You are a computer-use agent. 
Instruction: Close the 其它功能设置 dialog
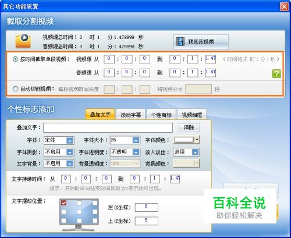click(x=284, y=6)
